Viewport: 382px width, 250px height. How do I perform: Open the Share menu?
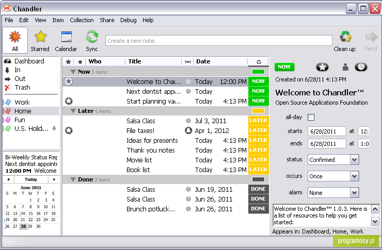click(107, 20)
